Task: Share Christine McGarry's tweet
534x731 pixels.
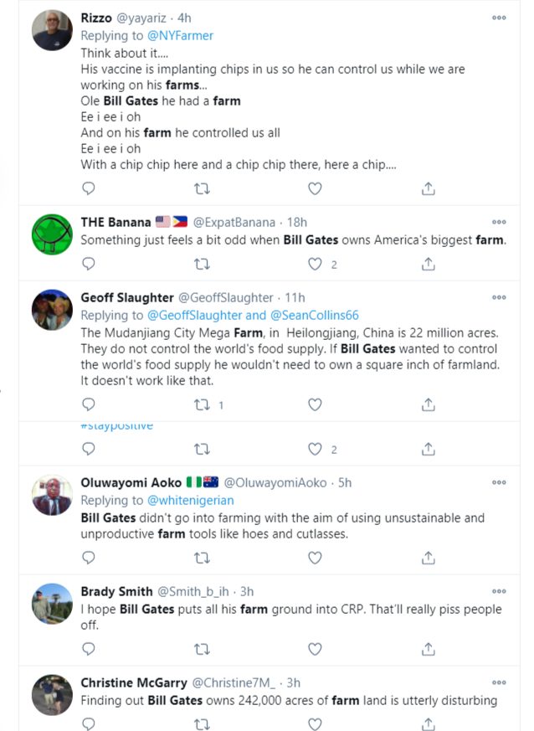Action: [428, 722]
